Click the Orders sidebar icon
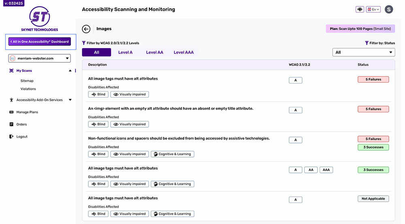405x224 pixels. [11, 124]
